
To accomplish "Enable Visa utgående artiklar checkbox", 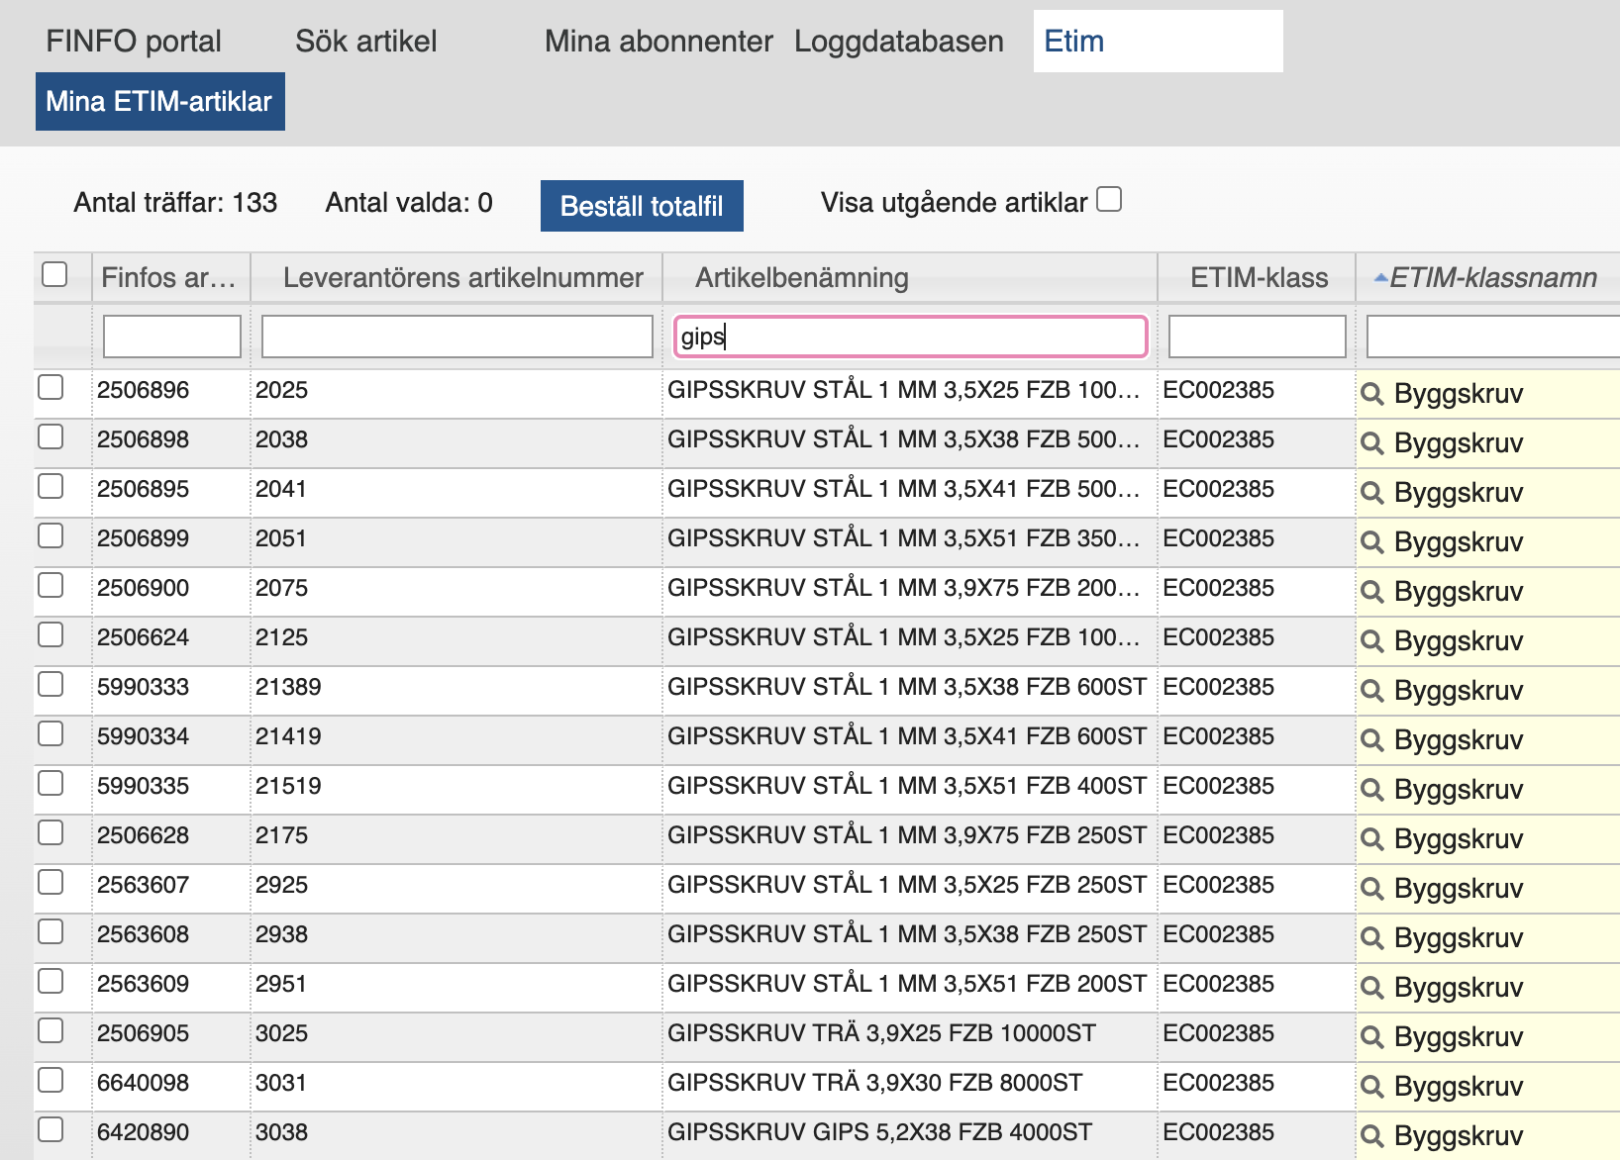I will pyautogui.click(x=1109, y=200).
